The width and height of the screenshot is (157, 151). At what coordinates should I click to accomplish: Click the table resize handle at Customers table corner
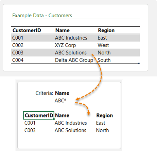(x=139, y=63)
